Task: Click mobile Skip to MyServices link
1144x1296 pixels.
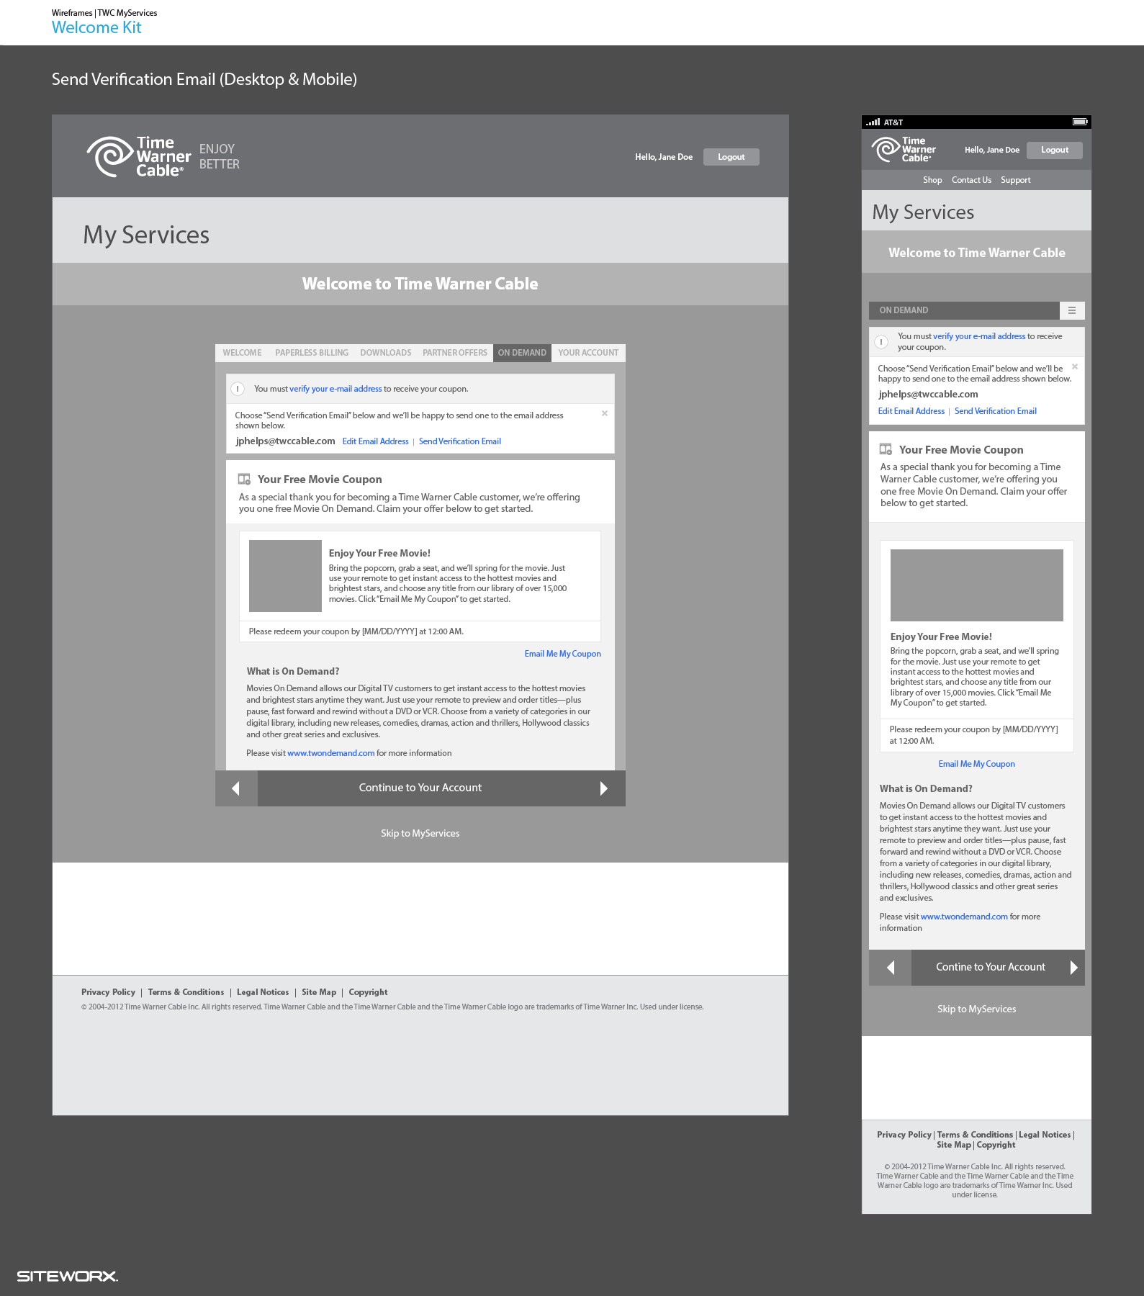Action: click(x=976, y=1009)
